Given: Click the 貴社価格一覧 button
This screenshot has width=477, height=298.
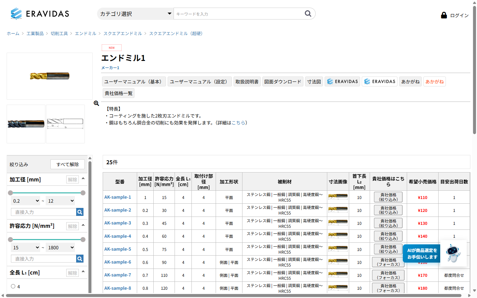Looking at the screenshot, I should (118, 93).
